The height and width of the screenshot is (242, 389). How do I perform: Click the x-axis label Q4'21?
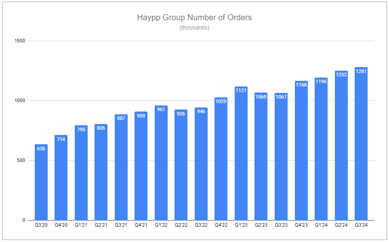click(x=141, y=225)
